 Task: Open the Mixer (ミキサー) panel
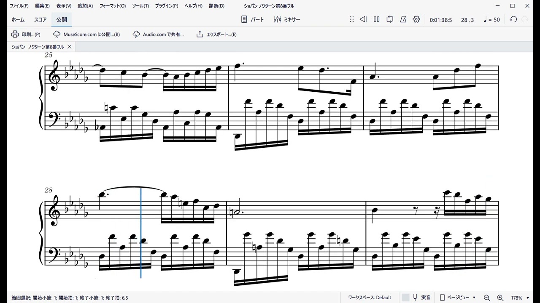(287, 19)
